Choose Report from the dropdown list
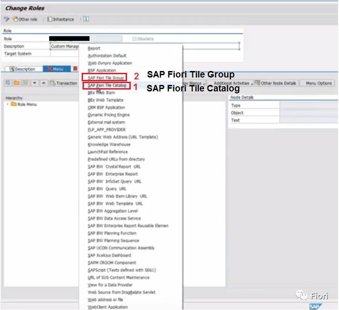This screenshot has height=310, width=339. (x=94, y=48)
